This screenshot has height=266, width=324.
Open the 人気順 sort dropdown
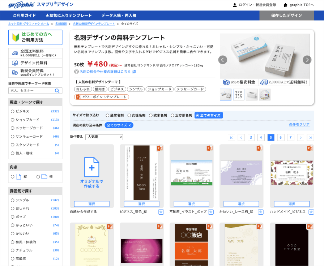coord(104,137)
